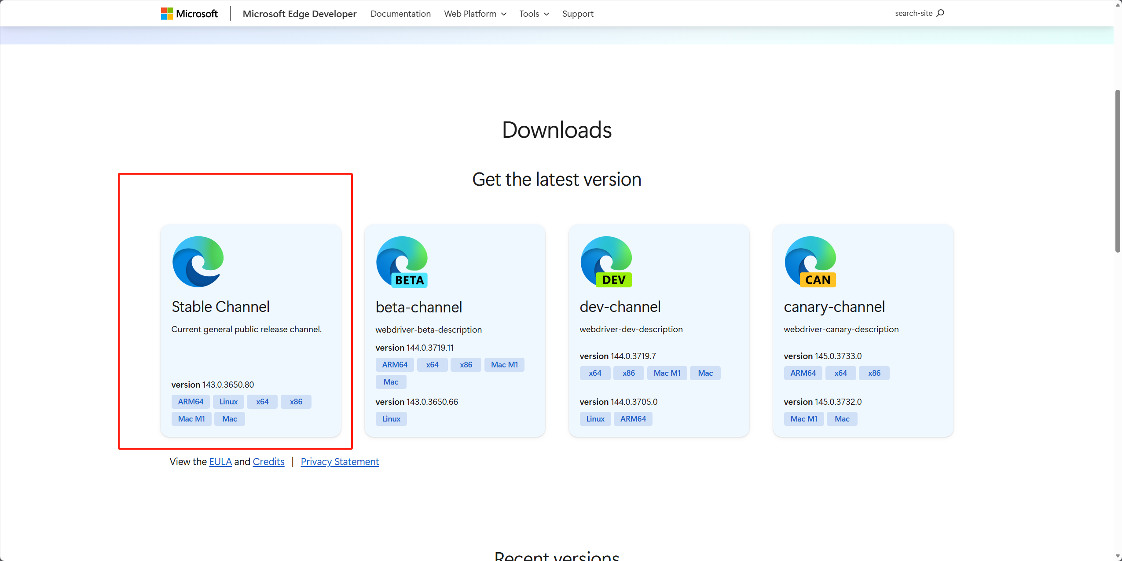Image resolution: width=1122 pixels, height=561 pixels.
Task: Download beta-channel Mac M1 build
Action: tap(504, 364)
